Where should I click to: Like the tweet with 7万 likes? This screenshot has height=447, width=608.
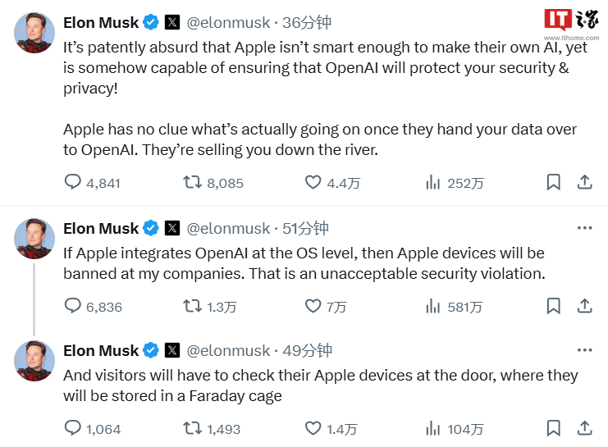[313, 306]
